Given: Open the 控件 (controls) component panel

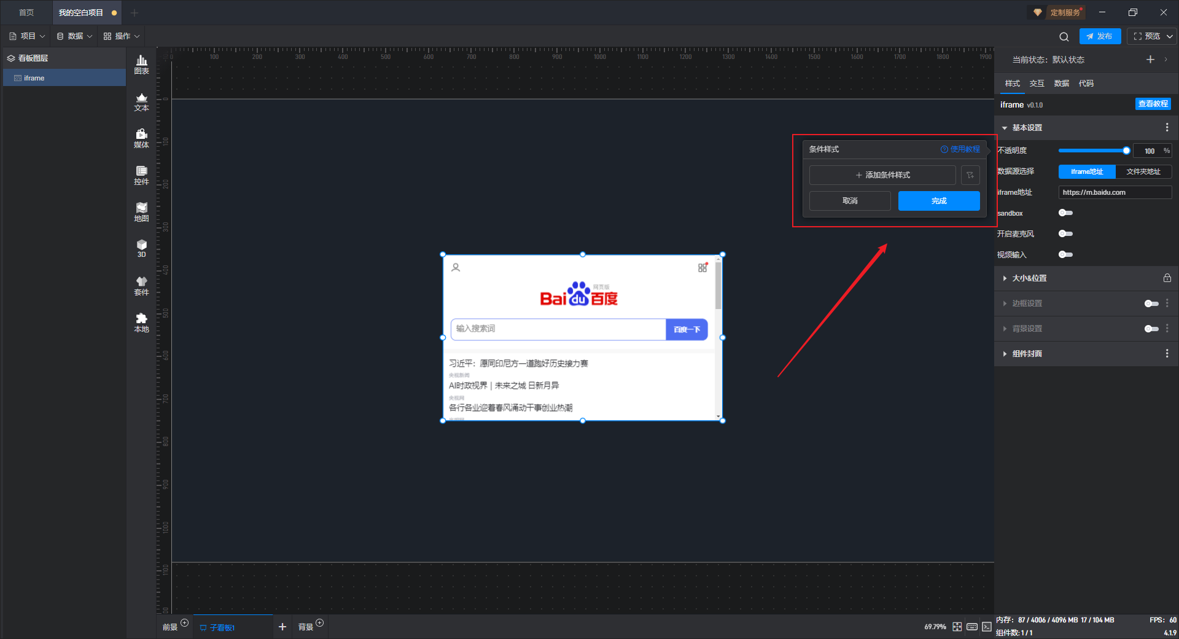Looking at the screenshot, I should tap(141, 175).
